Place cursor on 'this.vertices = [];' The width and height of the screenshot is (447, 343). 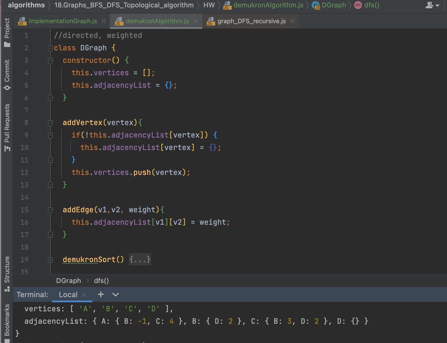coord(113,73)
